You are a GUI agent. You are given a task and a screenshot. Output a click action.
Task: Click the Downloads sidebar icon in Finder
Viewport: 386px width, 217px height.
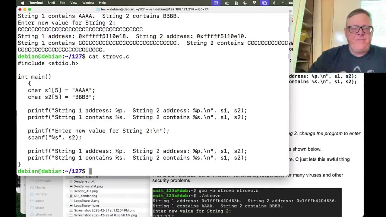tap(32, 181)
